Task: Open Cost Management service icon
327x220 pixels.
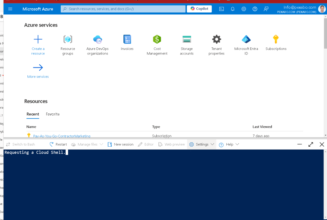Action: (157, 39)
